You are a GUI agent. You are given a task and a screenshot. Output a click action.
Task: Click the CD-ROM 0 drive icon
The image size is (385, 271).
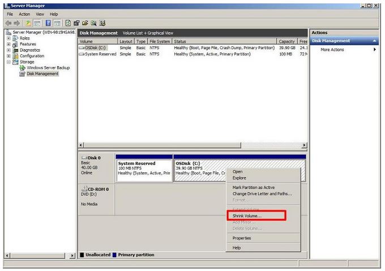pos(84,189)
